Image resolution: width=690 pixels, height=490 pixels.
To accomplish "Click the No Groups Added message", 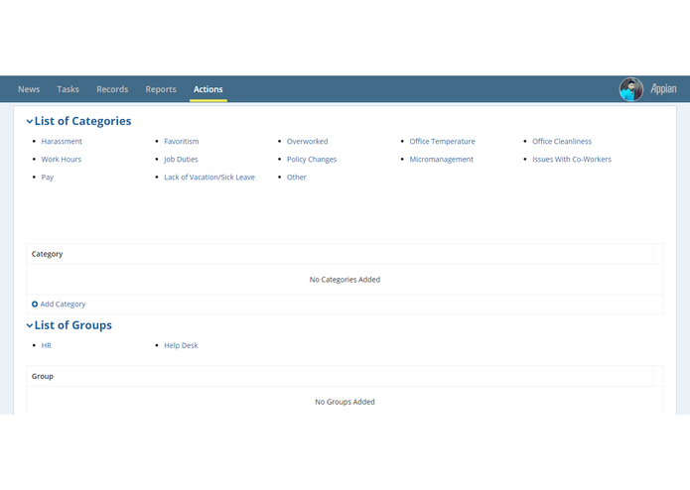I will (345, 402).
